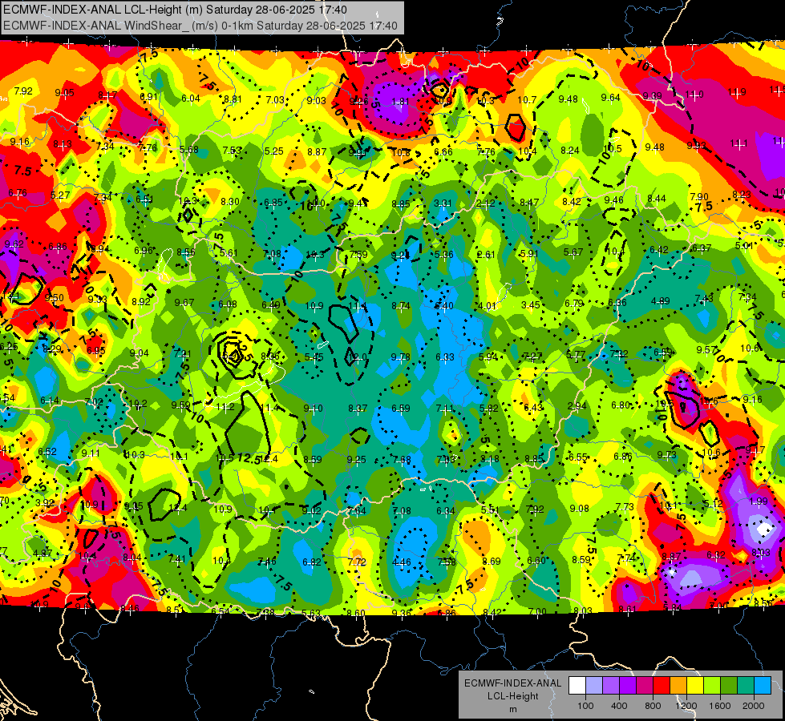The image size is (785, 721).
Task: Click the wind shear value '8.81'
Action: coord(233,99)
